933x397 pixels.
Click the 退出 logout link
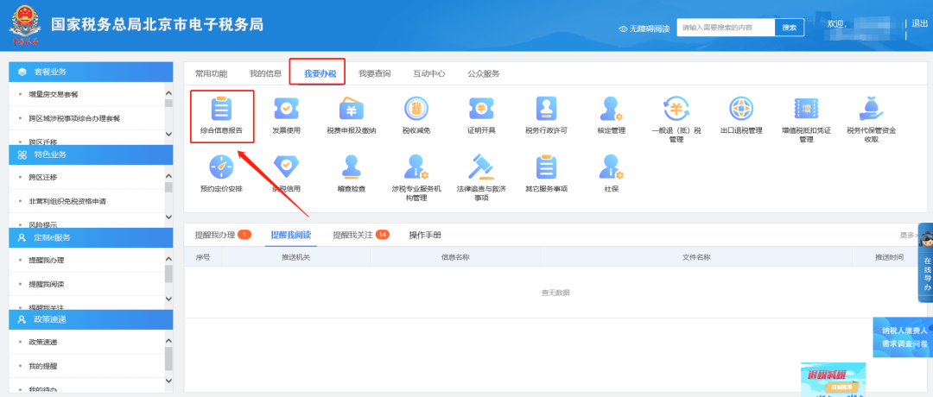click(919, 23)
